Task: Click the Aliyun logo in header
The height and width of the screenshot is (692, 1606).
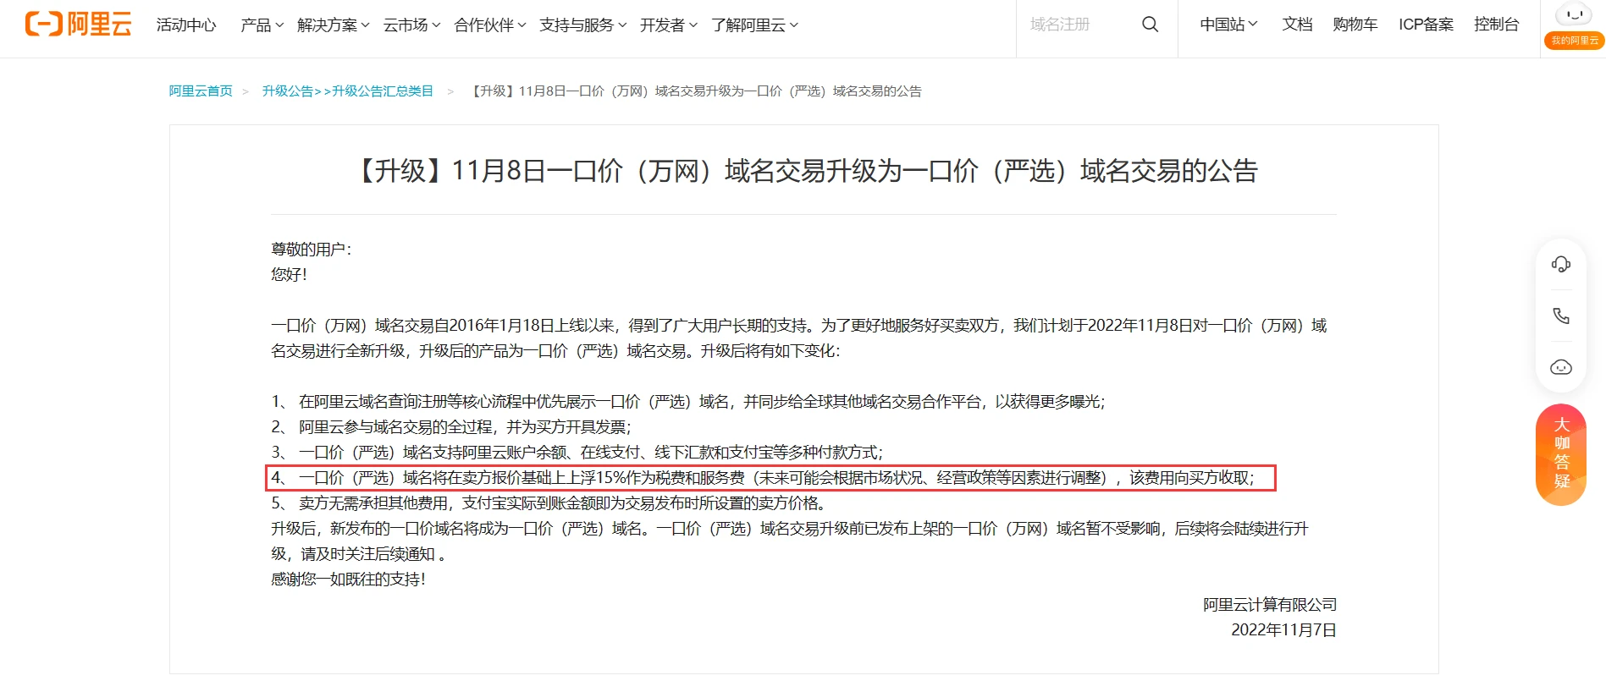Action: pos(78,25)
